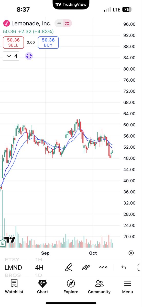Screen dimensions: 142x307
Task: Open chart settings hexagon icon
Action: (x=131, y=253)
